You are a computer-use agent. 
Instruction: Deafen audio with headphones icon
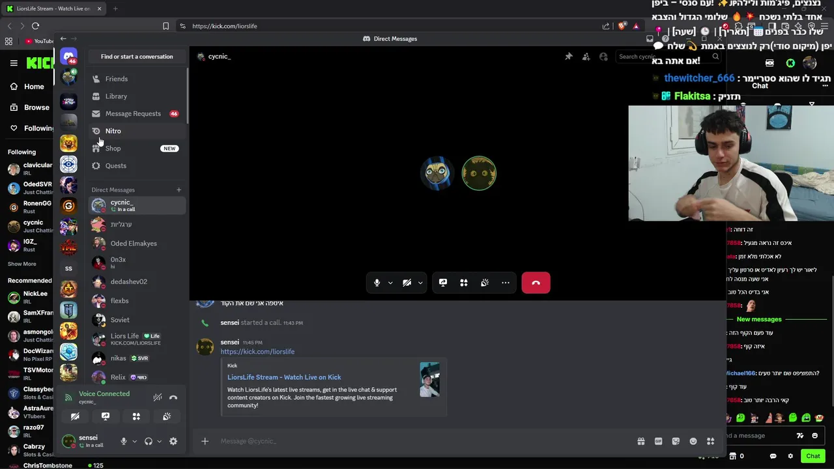tap(149, 441)
